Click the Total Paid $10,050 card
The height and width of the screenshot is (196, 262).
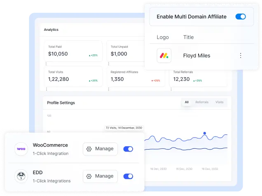(x=73, y=51)
